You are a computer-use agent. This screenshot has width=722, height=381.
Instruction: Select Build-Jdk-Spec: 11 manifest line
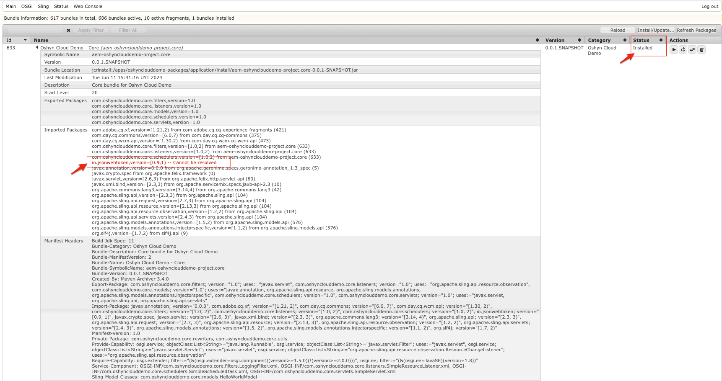click(113, 241)
